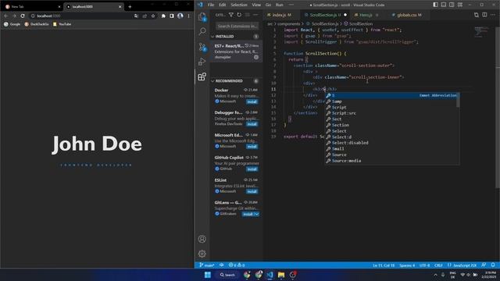Select the Small suggestion in autocomplete
Viewport: 500px width, 281px height.
pyautogui.click(x=391, y=149)
